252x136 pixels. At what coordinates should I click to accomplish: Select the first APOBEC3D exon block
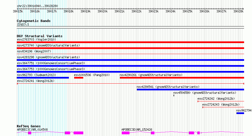125,133
